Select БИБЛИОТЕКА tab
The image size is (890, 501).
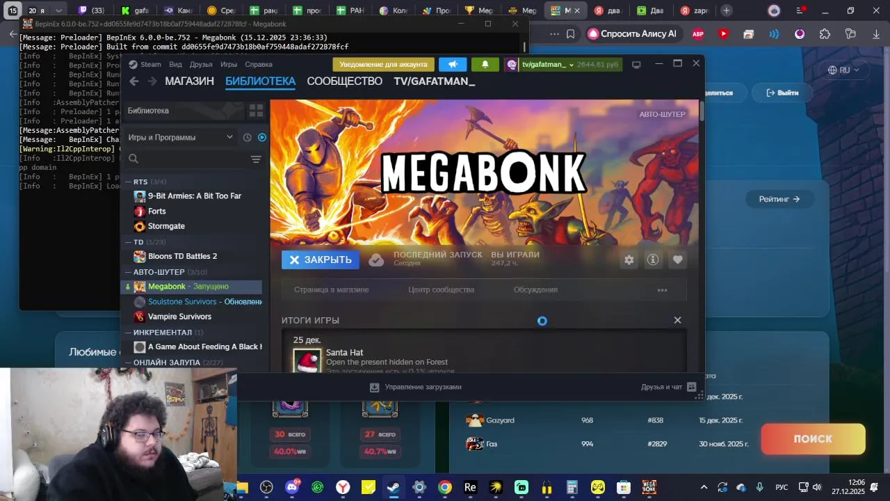260,81
